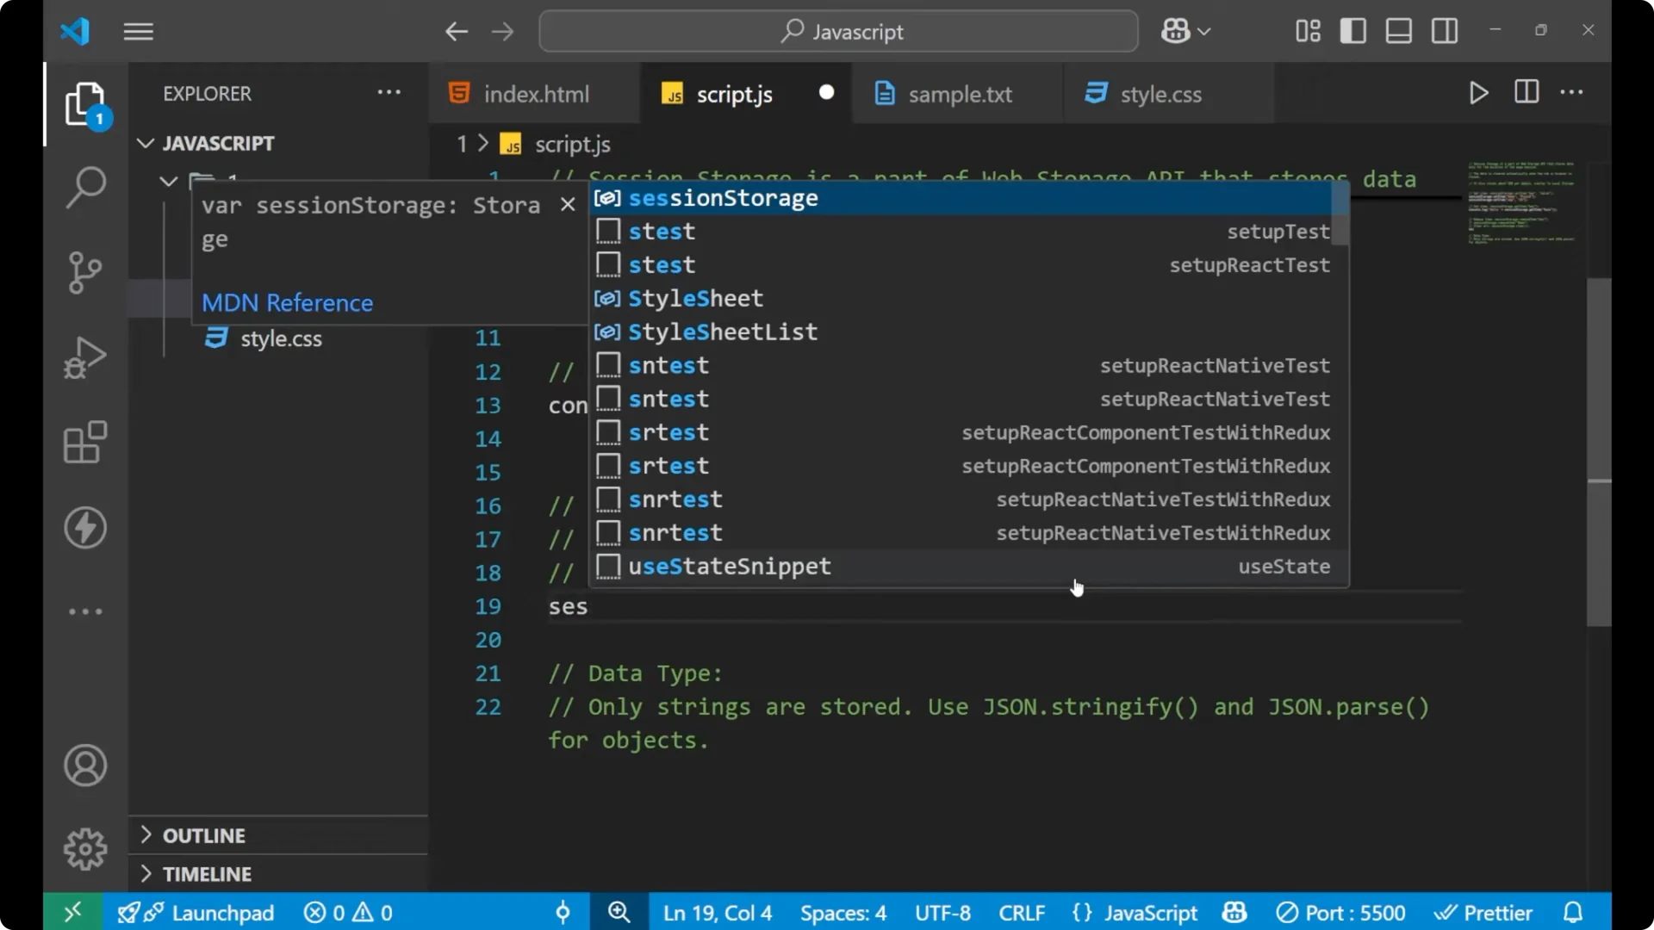Open the Manage settings gear
Screen dimensions: 1654x930
[84, 848]
